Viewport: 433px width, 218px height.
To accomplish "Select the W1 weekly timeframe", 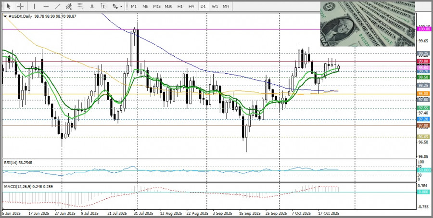I will 215,6.
